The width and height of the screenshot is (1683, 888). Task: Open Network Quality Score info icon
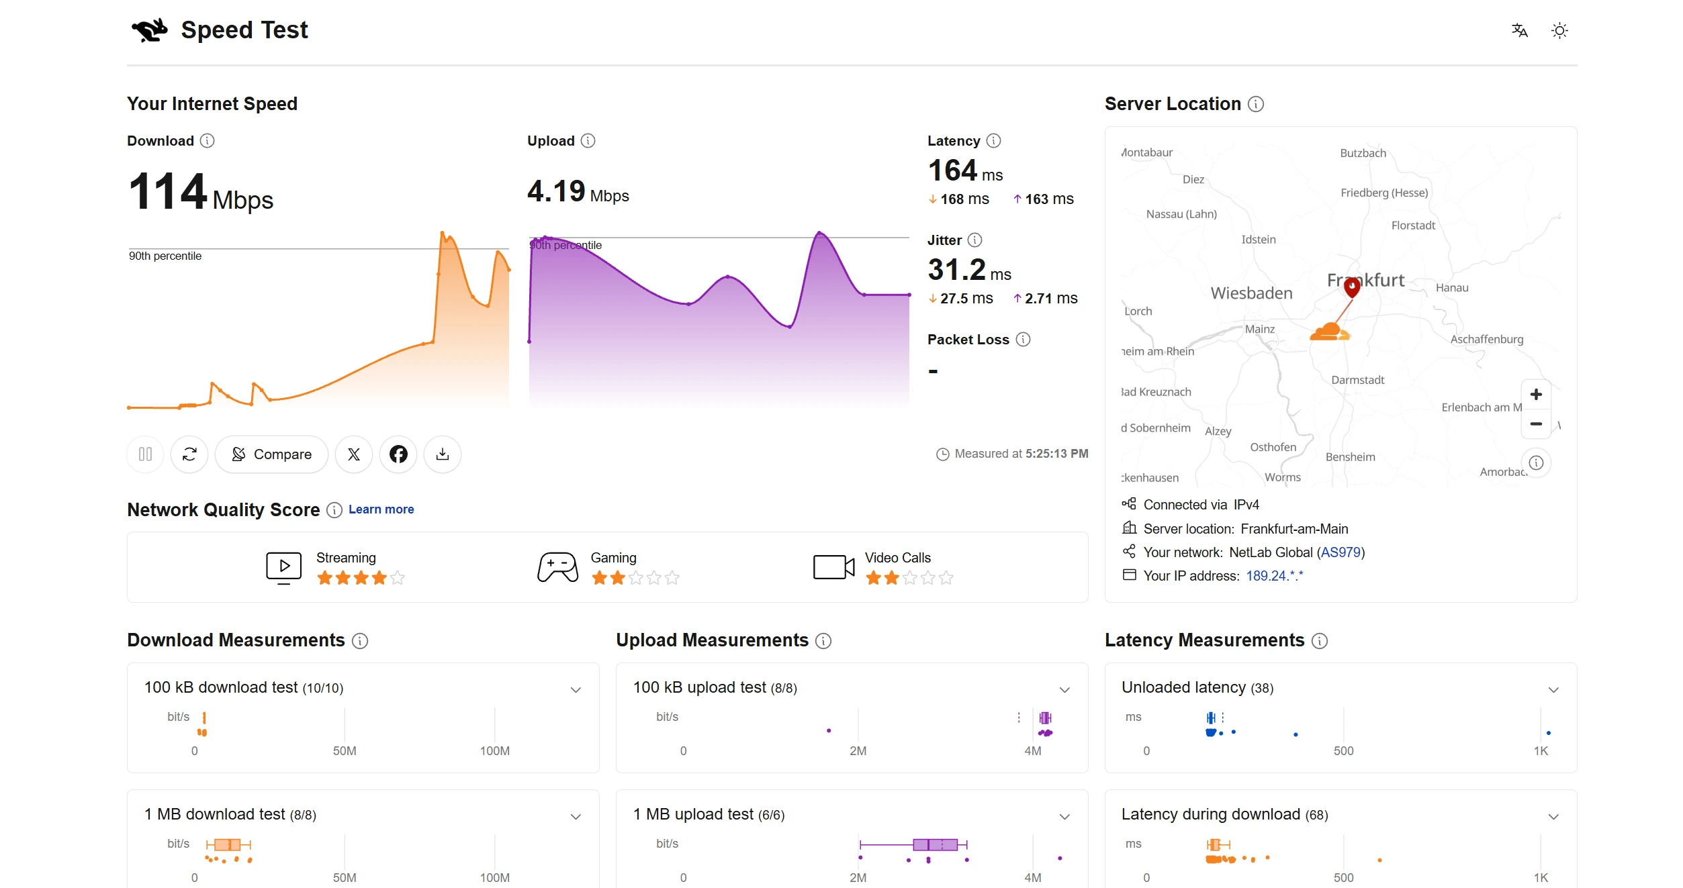coord(334,510)
